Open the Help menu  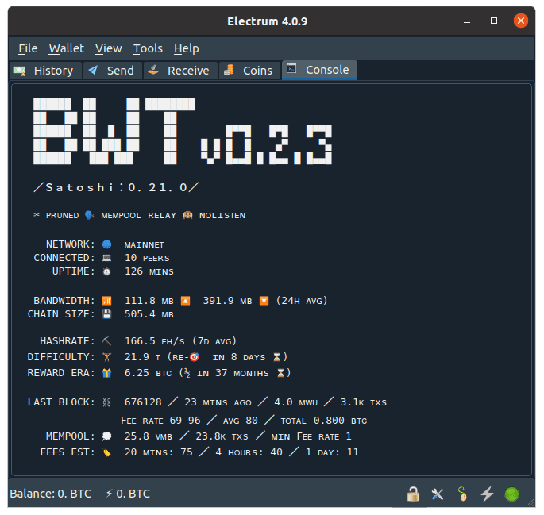click(187, 48)
